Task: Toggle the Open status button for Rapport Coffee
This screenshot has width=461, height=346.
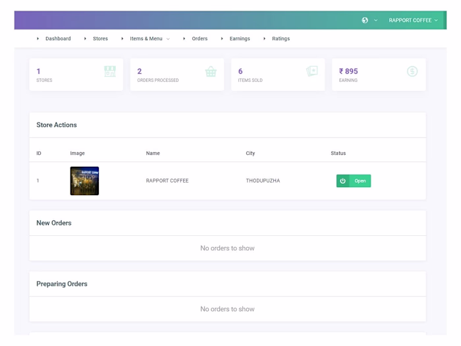Action: 354,181
